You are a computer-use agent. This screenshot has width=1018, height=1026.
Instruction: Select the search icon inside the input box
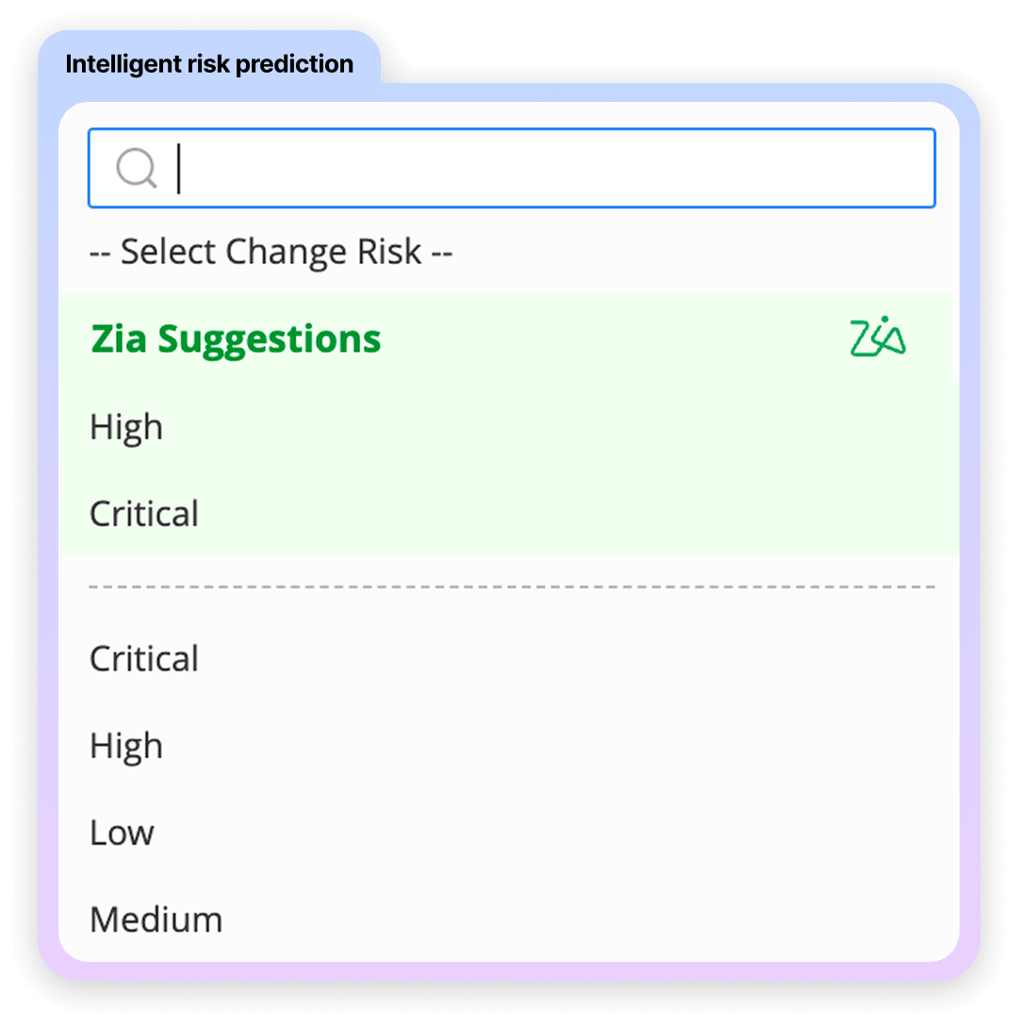pyautogui.click(x=138, y=168)
